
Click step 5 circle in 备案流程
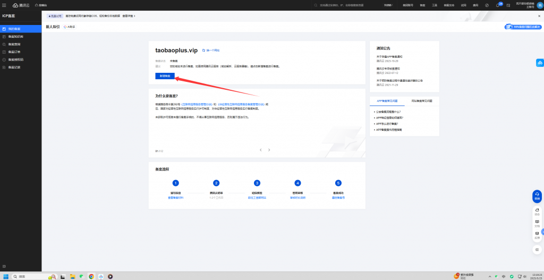pyautogui.click(x=338, y=183)
